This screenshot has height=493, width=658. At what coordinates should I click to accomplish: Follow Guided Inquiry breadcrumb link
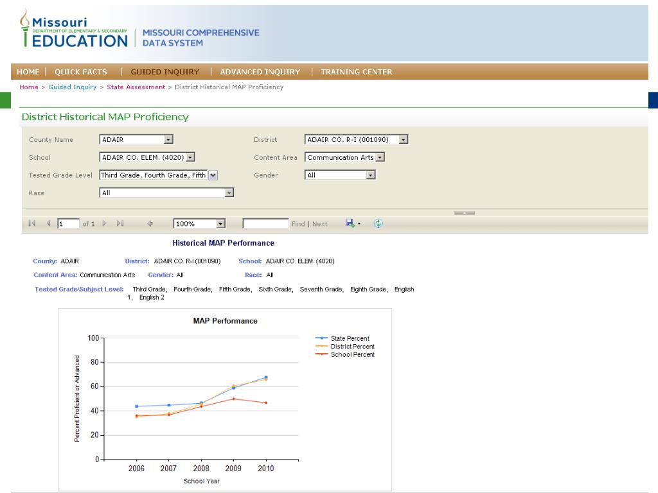click(x=72, y=87)
